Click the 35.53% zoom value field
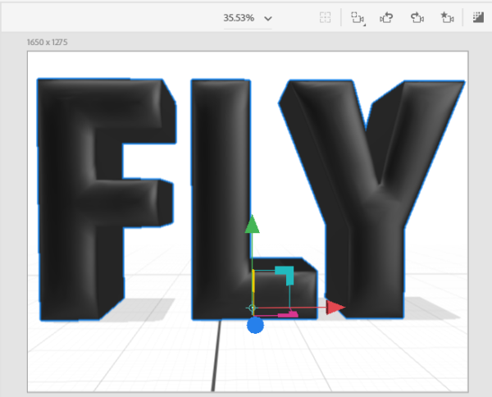Image resolution: width=492 pixels, height=397 pixels. [239, 17]
